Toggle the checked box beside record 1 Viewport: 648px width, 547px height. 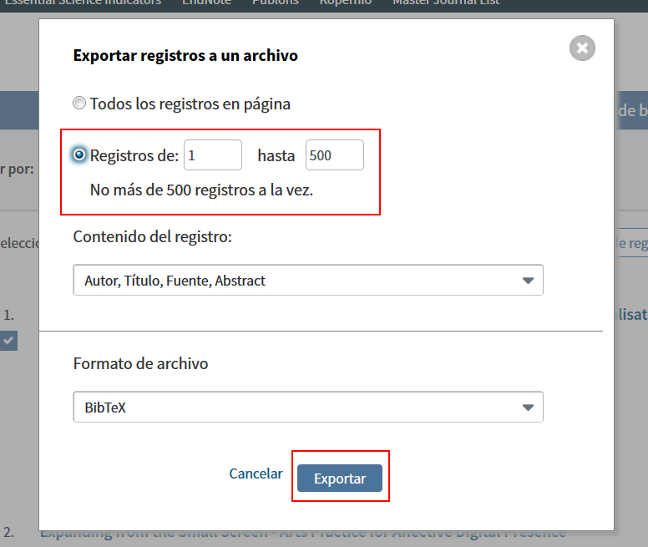[8, 341]
